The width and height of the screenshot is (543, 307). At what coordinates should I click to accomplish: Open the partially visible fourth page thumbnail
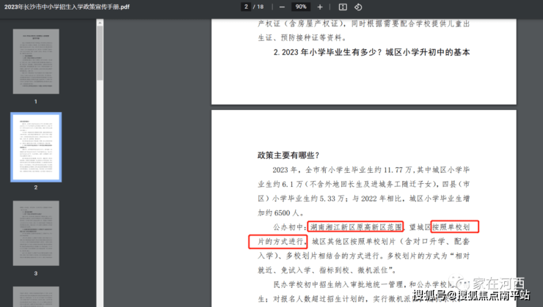click(36, 296)
